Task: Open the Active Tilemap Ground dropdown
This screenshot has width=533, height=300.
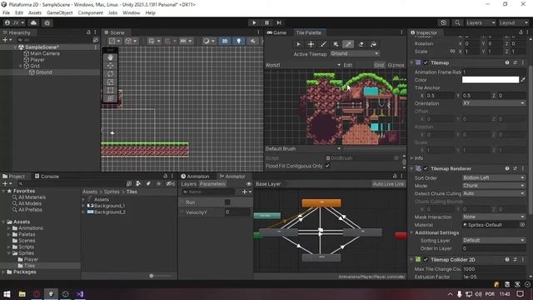Action: click(x=354, y=53)
